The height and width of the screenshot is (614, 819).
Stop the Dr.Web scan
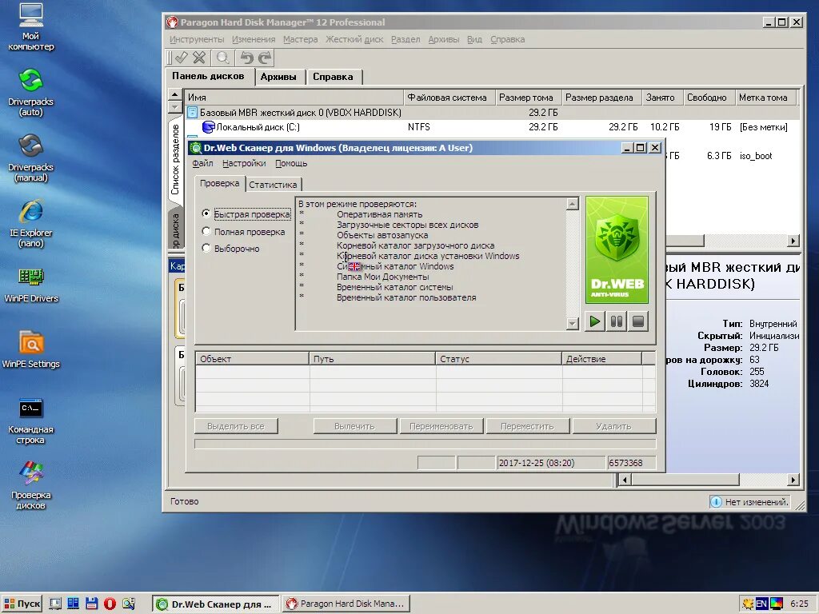pos(638,321)
